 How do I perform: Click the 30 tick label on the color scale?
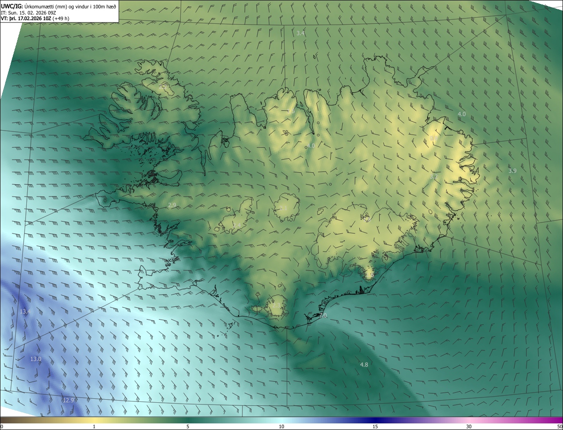469,427
